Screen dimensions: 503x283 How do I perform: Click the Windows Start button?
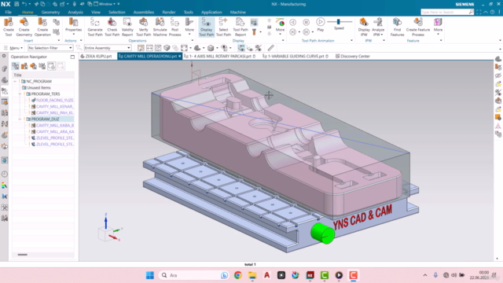click(150, 275)
